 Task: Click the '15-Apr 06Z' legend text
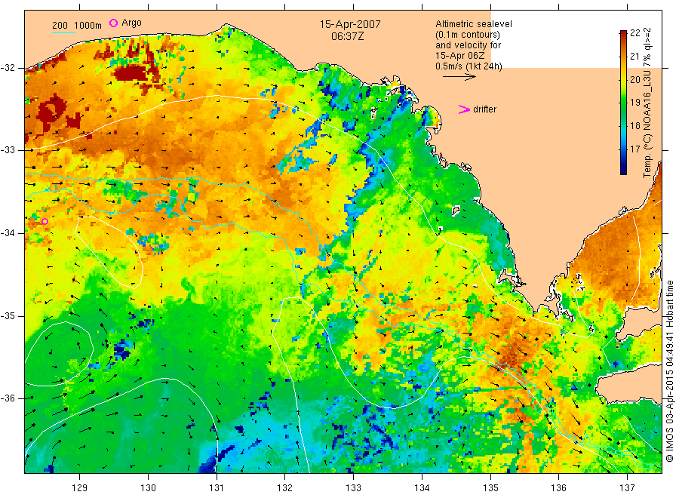[460, 56]
